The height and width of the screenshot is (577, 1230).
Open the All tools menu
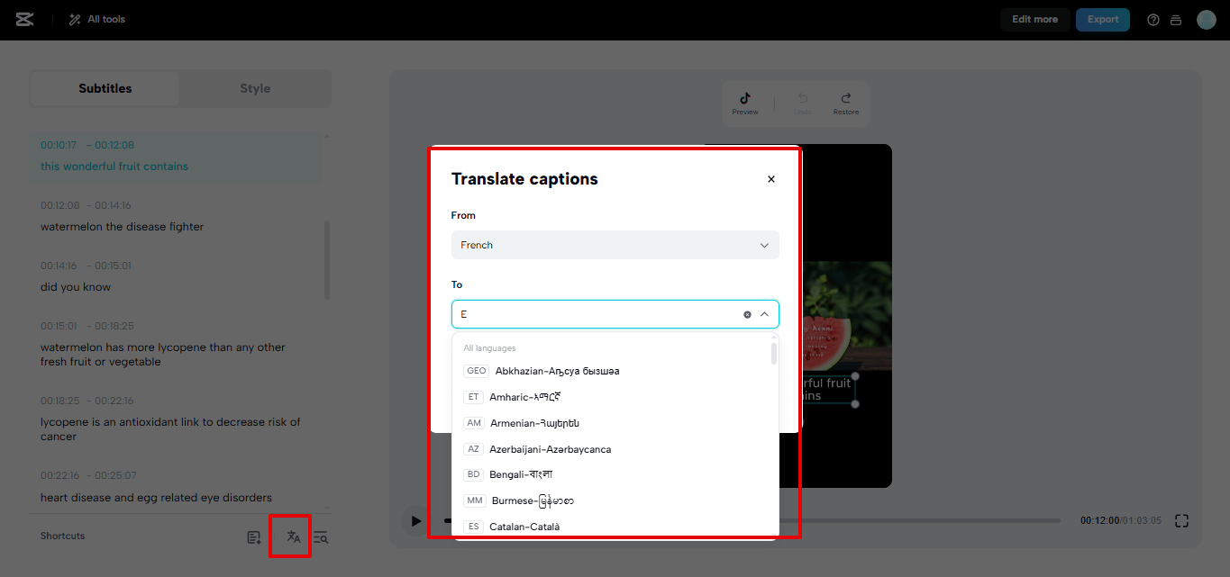[x=96, y=19]
